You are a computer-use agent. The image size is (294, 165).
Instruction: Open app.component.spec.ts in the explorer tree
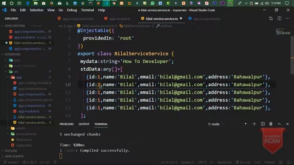35,100
